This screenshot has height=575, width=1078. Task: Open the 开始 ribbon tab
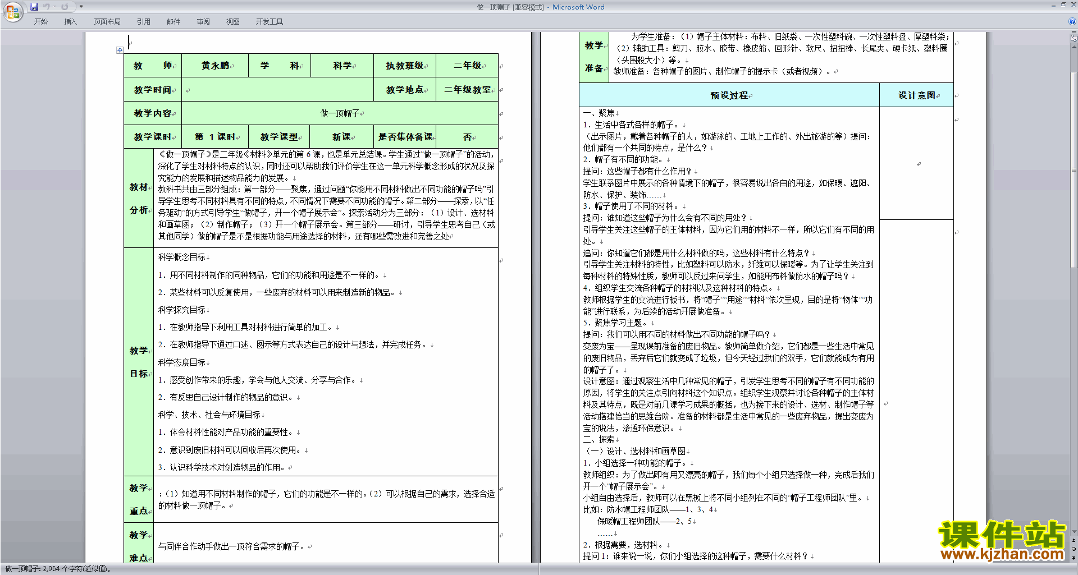pos(40,21)
